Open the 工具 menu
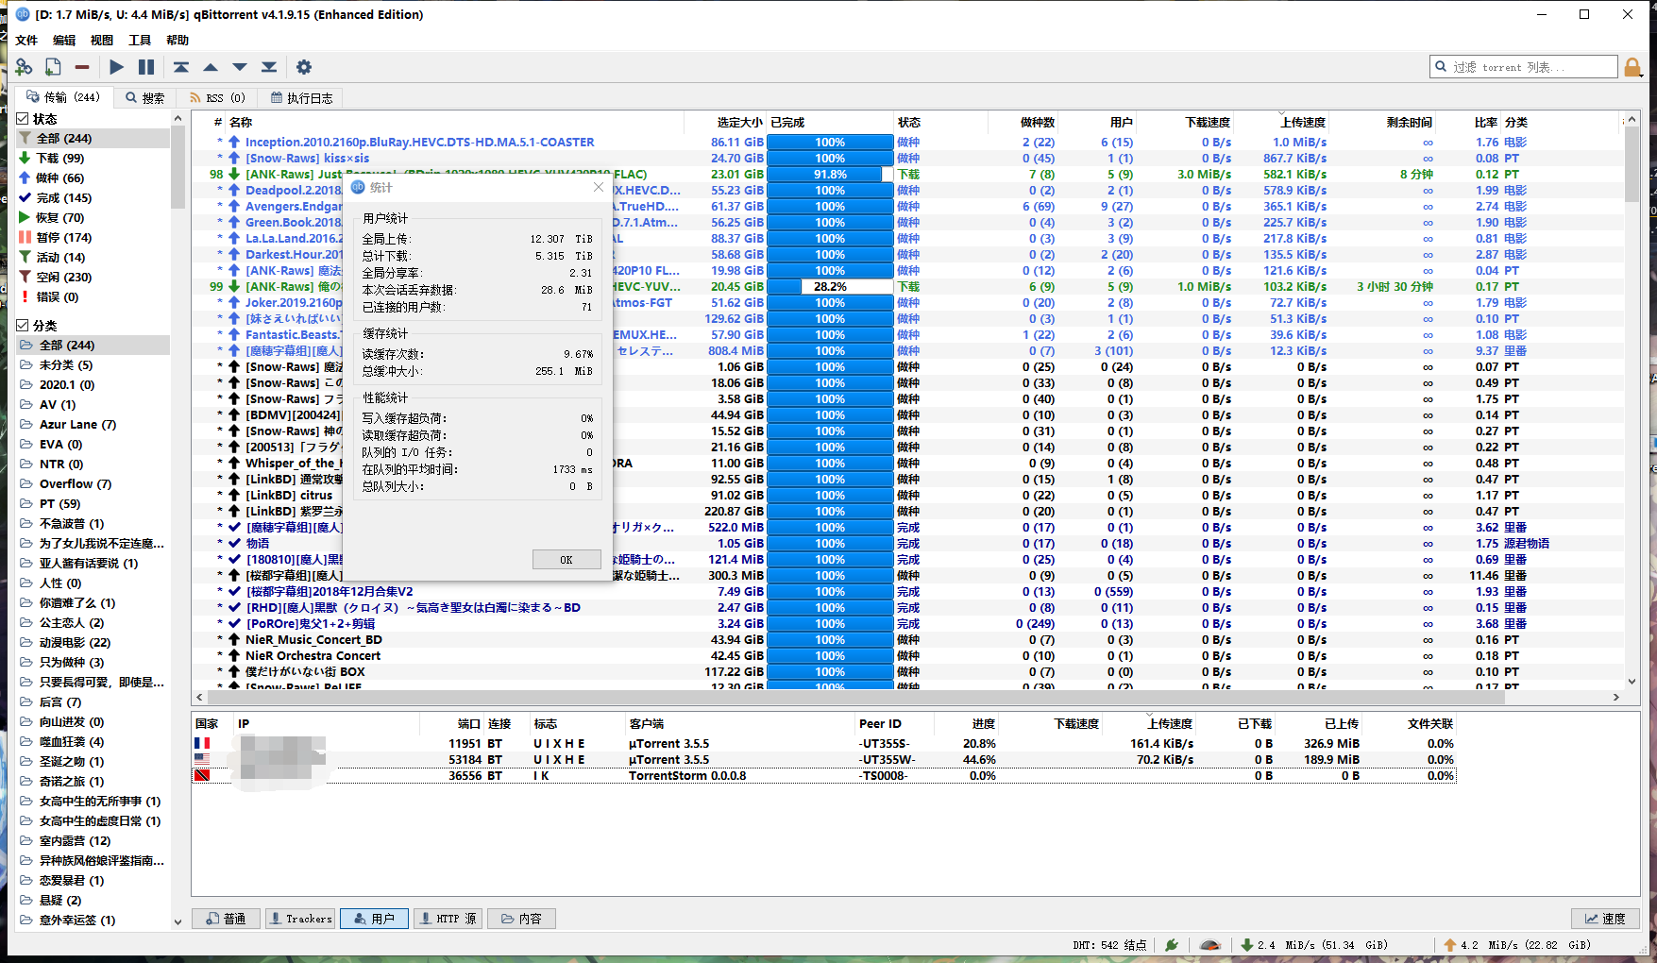1657x963 pixels. pyautogui.click(x=140, y=41)
